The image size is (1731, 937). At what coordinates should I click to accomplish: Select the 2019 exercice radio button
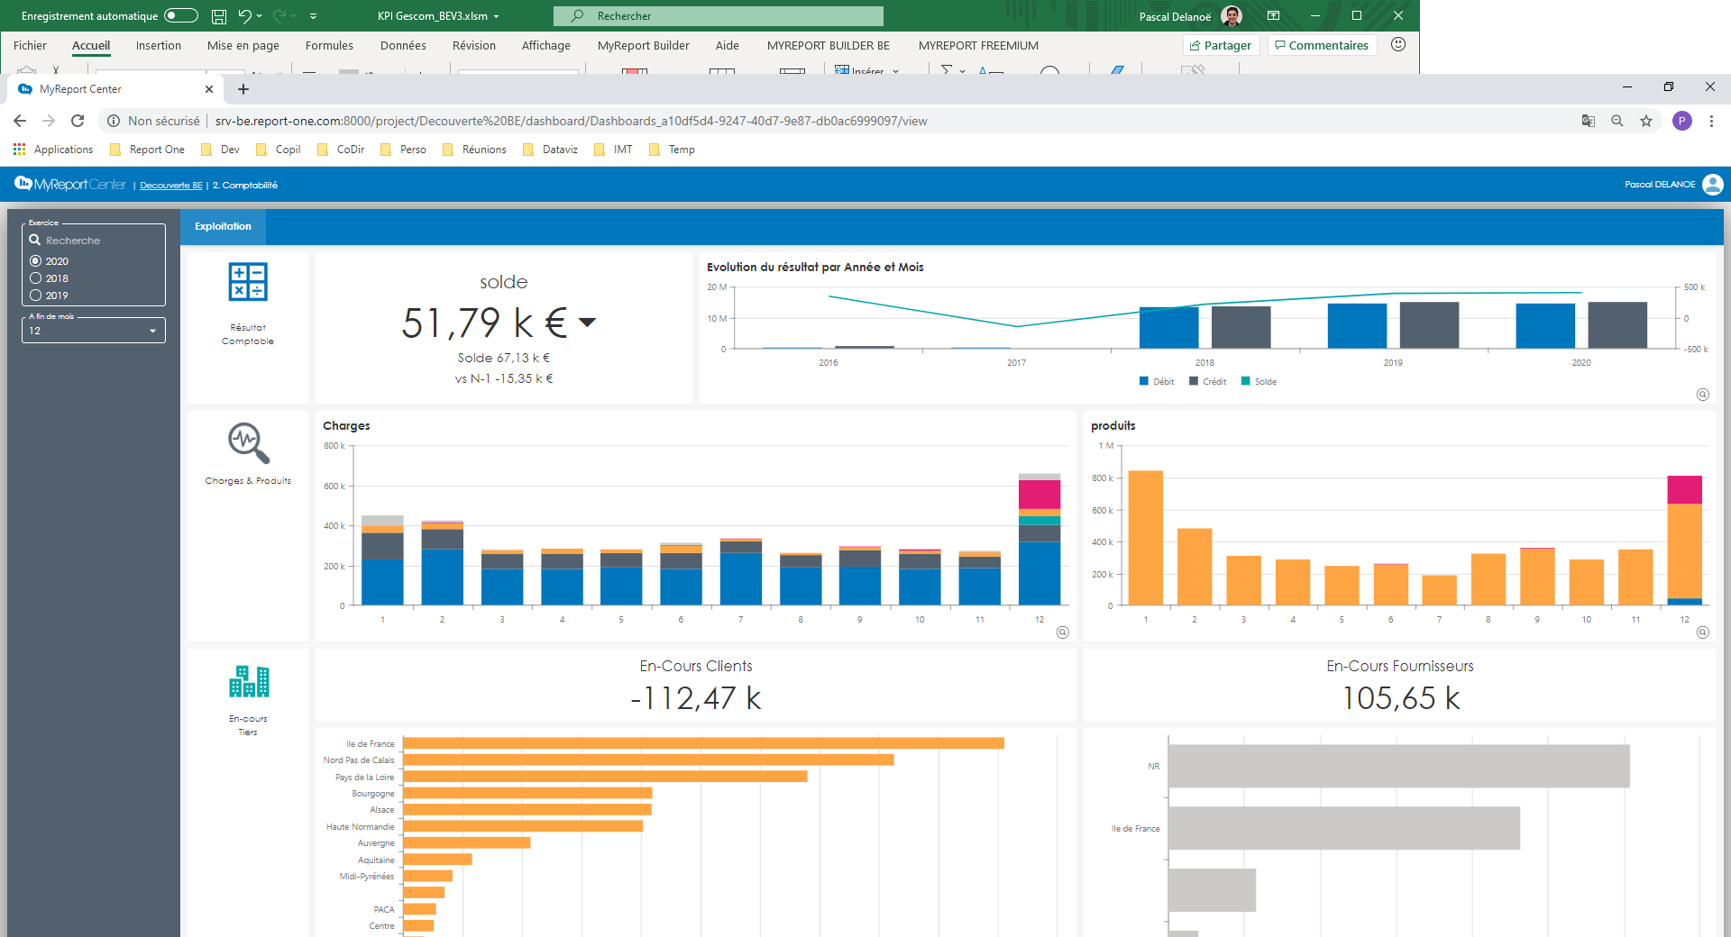(36, 296)
